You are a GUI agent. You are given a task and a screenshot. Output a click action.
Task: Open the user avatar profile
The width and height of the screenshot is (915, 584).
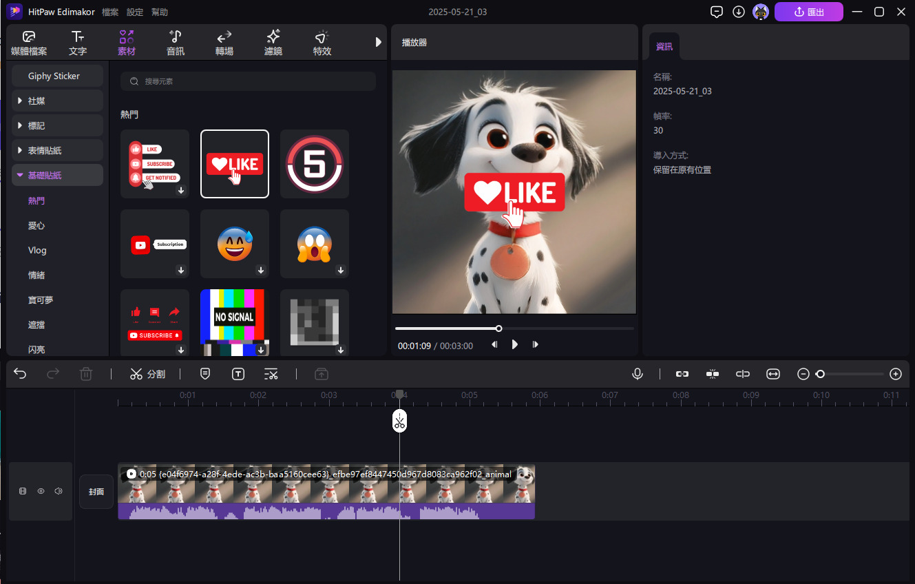coord(761,12)
